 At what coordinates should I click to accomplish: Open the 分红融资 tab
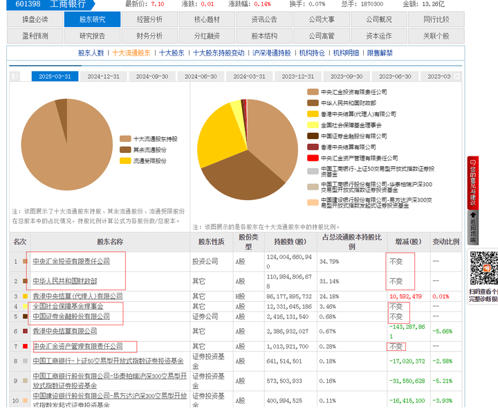point(207,36)
